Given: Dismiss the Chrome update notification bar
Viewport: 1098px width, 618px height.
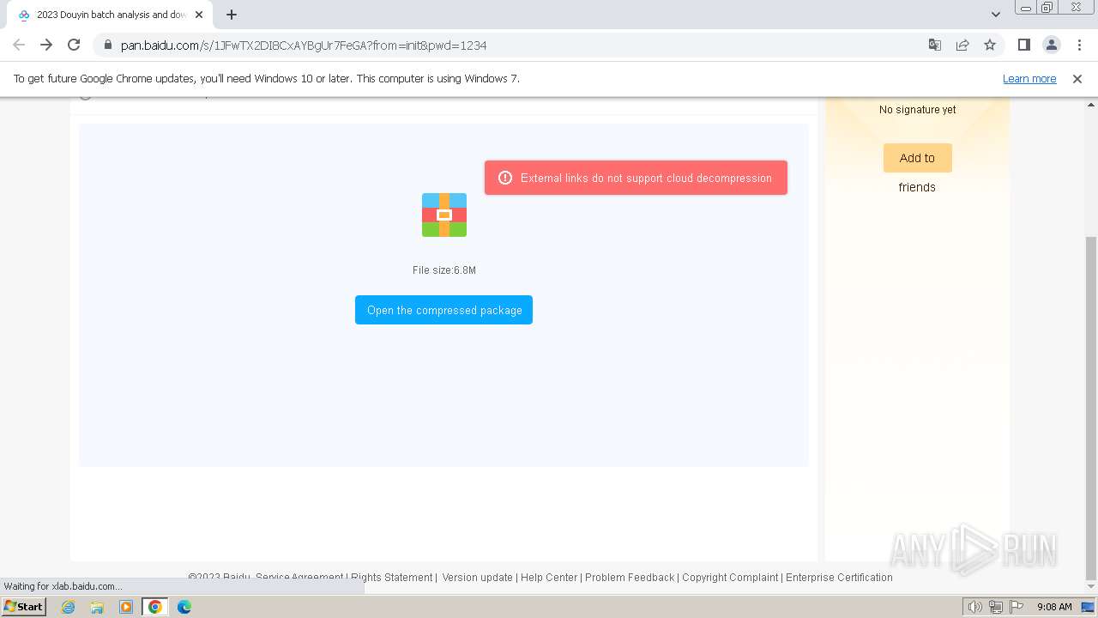Looking at the screenshot, I should pyautogui.click(x=1077, y=79).
